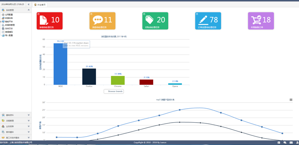This screenshot has height=145, width=299.
Task: Open 数据字典 in the tree
Action: (x=9, y=18)
